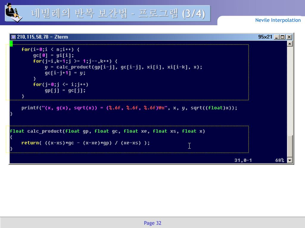Click the green cursor block at top-left of terminal
This screenshot has width=305, height=228.
click(11, 44)
